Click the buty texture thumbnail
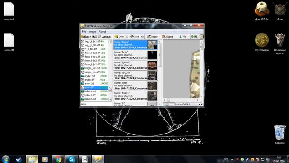Image resolution: width=289 pixels, height=163 pixels. (x=152, y=55)
